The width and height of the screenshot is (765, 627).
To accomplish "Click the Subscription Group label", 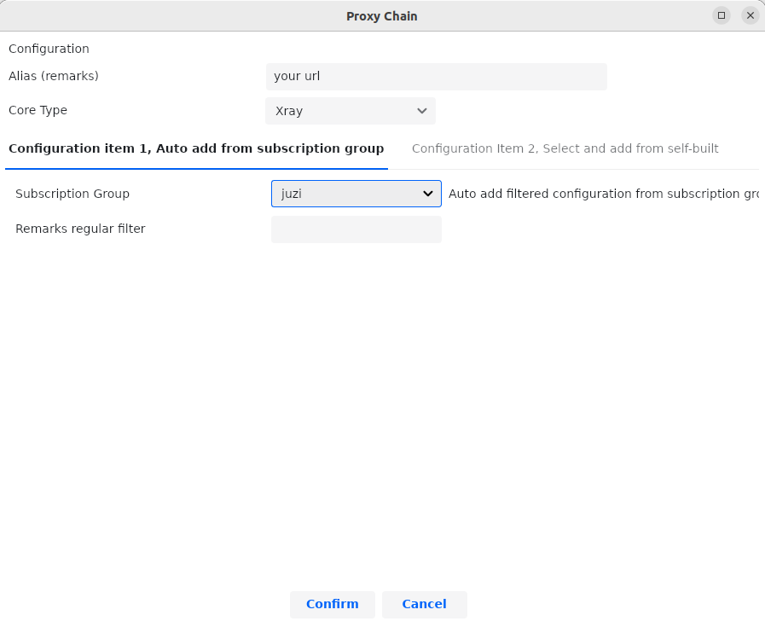I will coord(72,194).
